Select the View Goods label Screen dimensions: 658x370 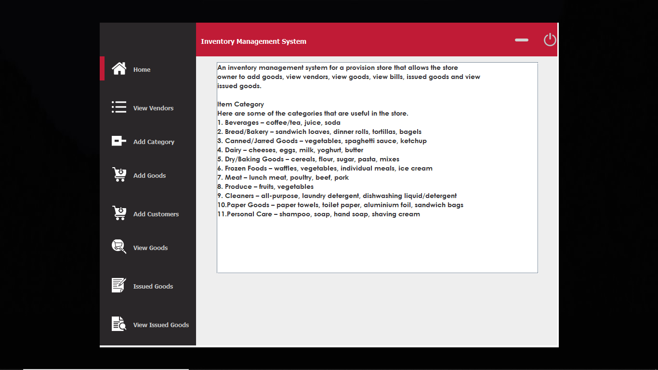coord(150,248)
